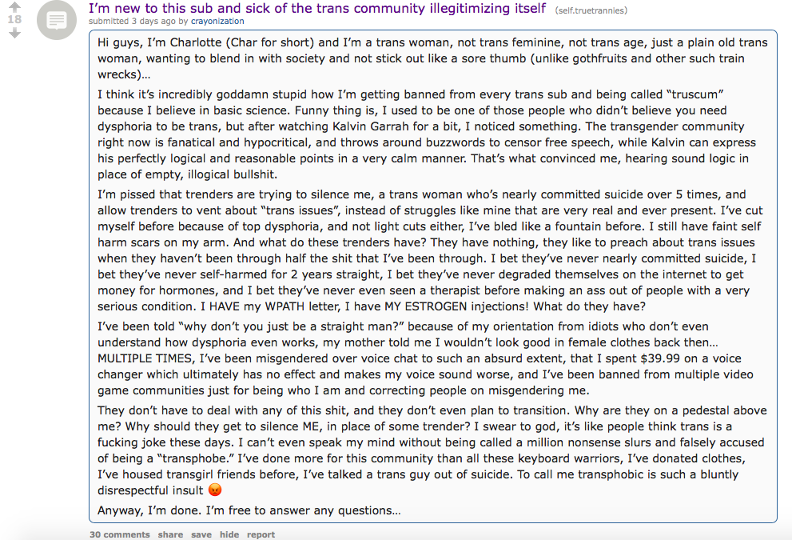The image size is (792, 540).
Task: Click inside the expanded post text box
Action: 433,276
